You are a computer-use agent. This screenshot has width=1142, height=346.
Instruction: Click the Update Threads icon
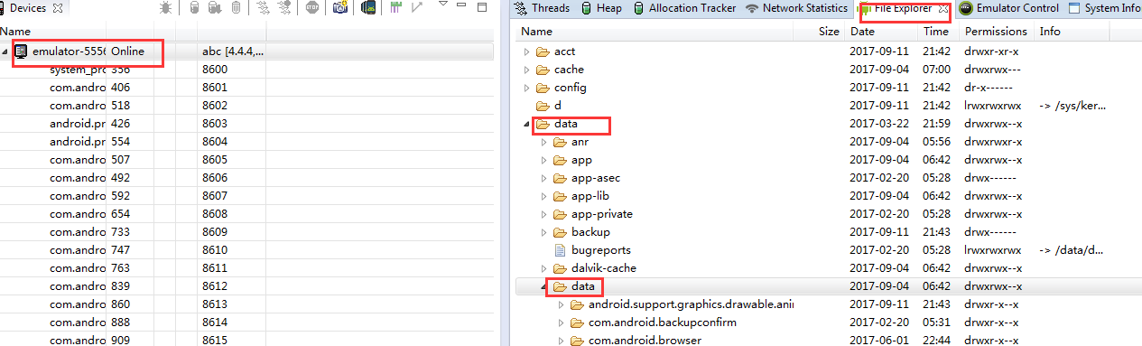pos(263,7)
